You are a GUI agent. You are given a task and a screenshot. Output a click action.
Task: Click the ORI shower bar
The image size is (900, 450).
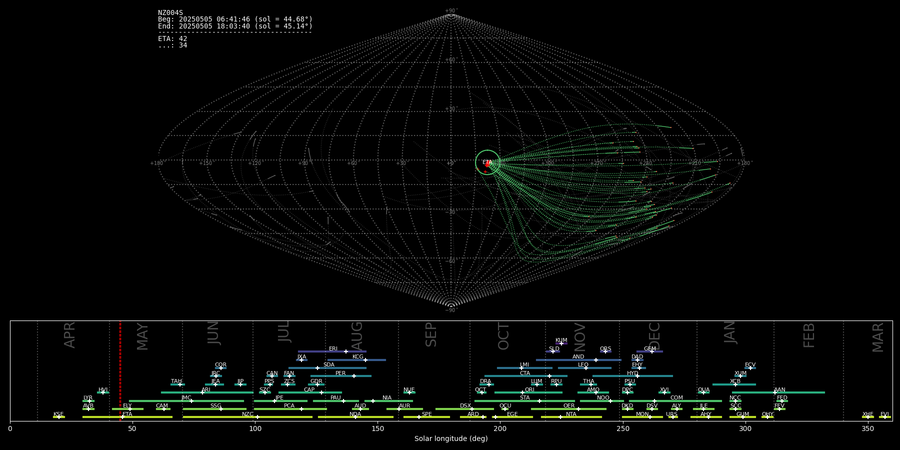528,392
